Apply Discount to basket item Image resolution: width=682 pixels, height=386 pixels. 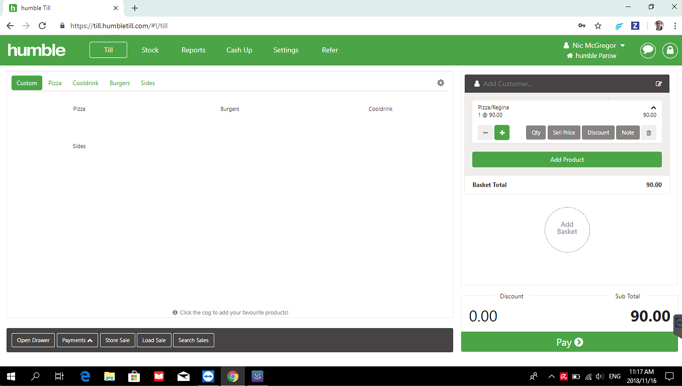click(598, 132)
